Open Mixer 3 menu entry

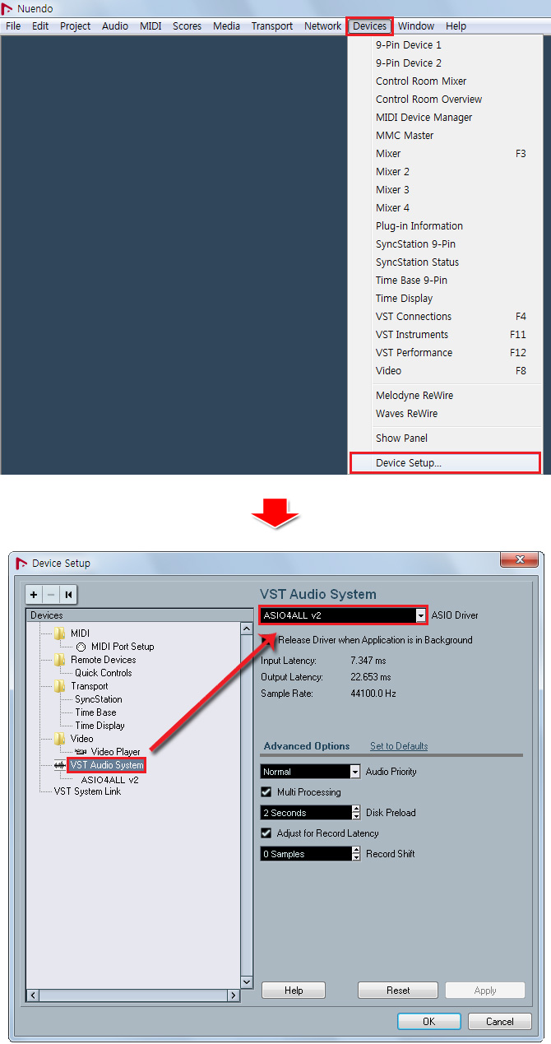coord(445,190)
